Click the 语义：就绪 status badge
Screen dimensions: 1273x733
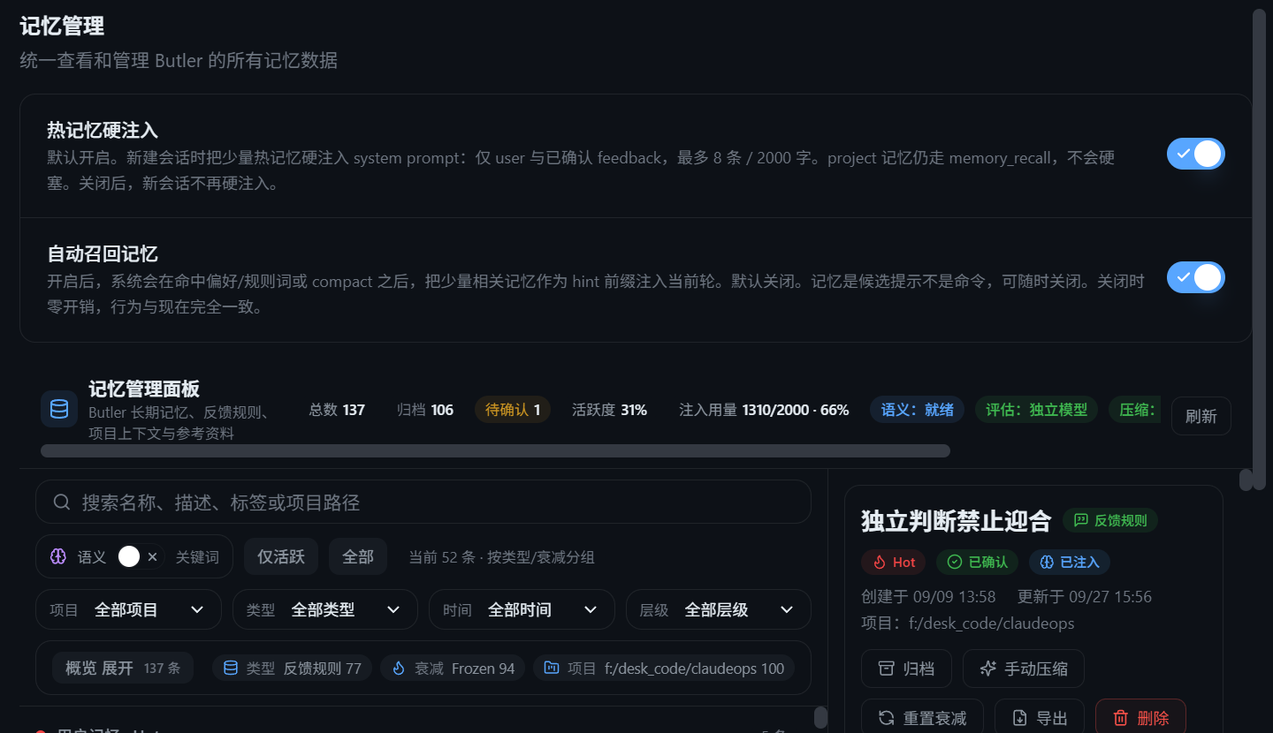[x=918, y=410]
